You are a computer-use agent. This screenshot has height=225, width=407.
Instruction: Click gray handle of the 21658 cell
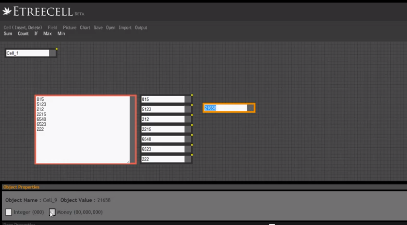coord(251,108)
